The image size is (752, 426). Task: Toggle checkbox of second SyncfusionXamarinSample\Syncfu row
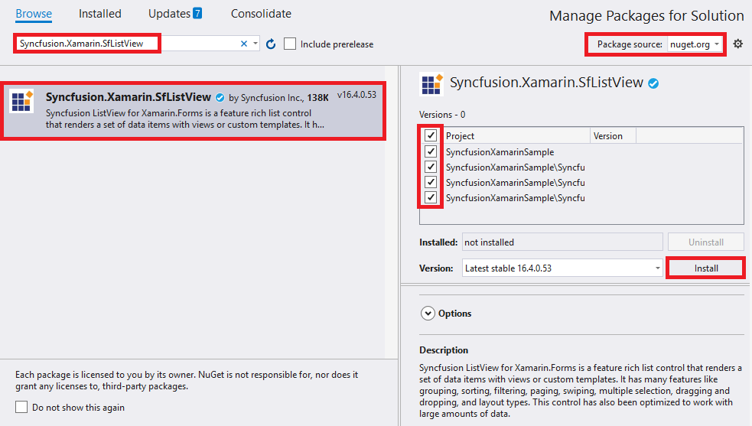coord(431,167)
